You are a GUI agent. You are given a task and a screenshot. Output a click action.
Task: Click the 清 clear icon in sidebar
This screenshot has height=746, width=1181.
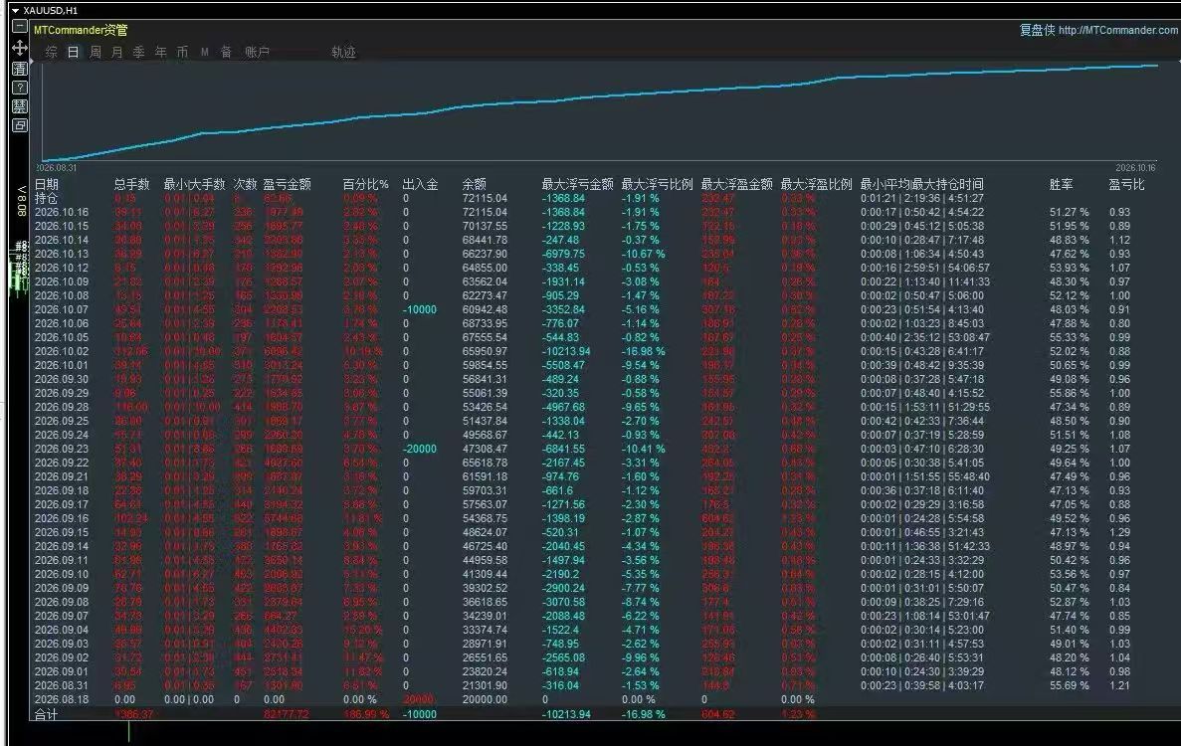point(20,69)
